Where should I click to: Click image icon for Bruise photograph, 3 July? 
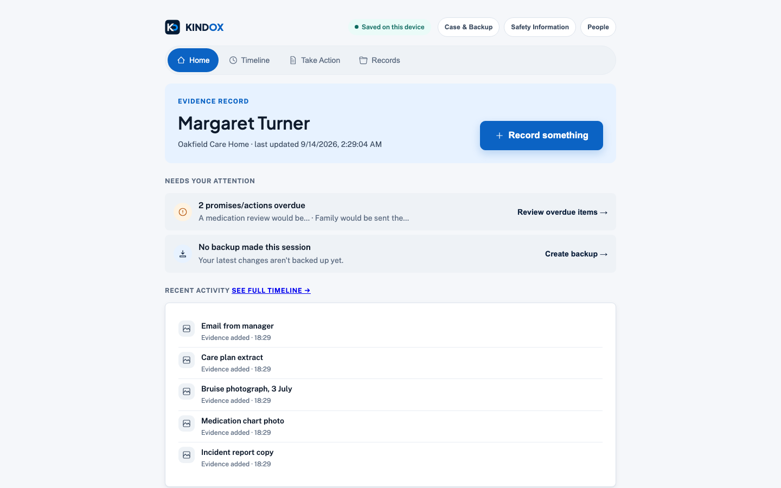[x=187, y=391]
